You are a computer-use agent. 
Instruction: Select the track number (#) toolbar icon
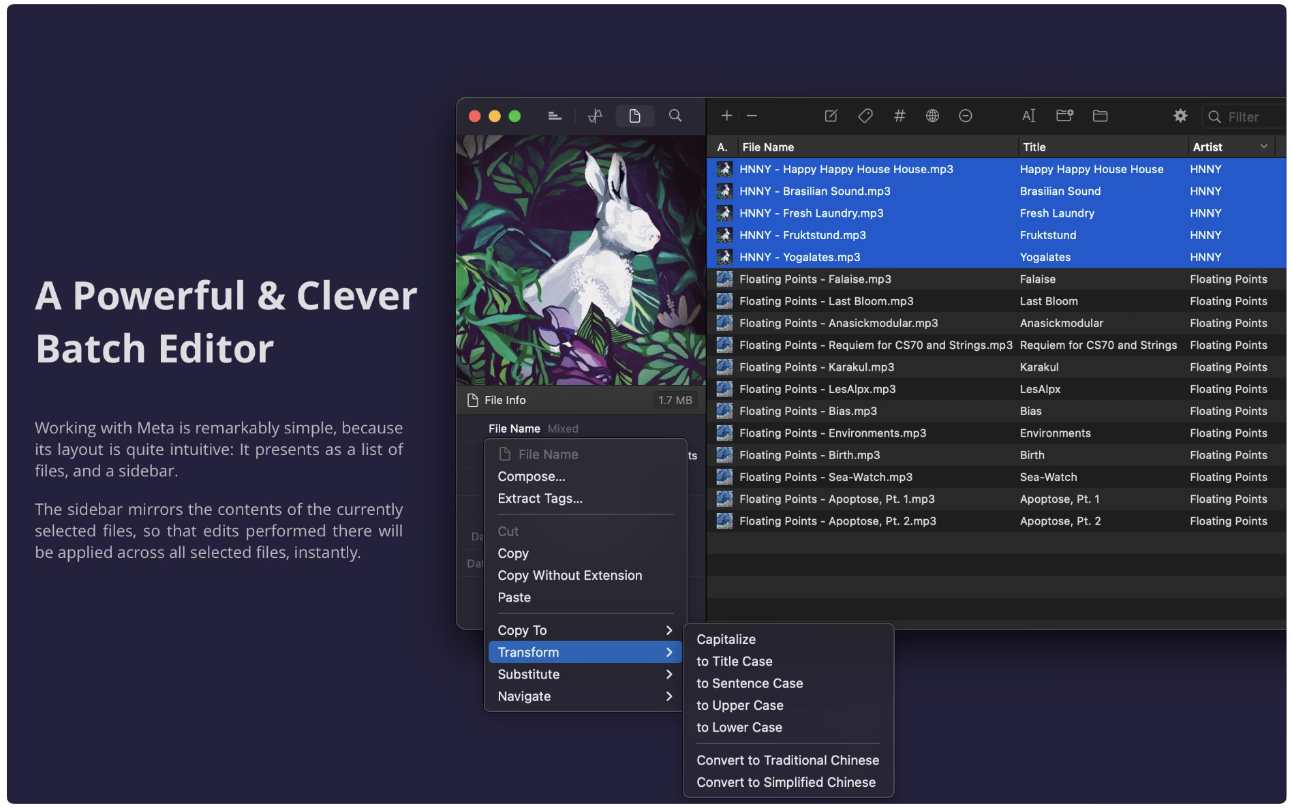click(x=899, y=116)
